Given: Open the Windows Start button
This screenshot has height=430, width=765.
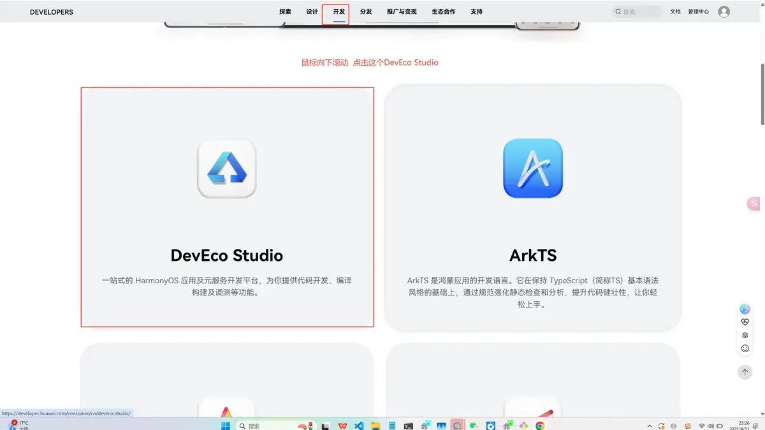Looking at the screenshot, I should click(226, 426).
